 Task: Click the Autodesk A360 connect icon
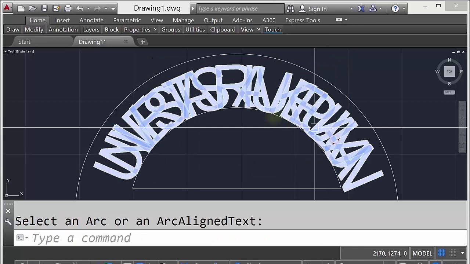tap(373, 8)
